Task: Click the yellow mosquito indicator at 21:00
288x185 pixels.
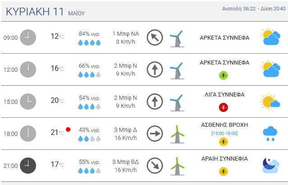Action: point(223,171)
